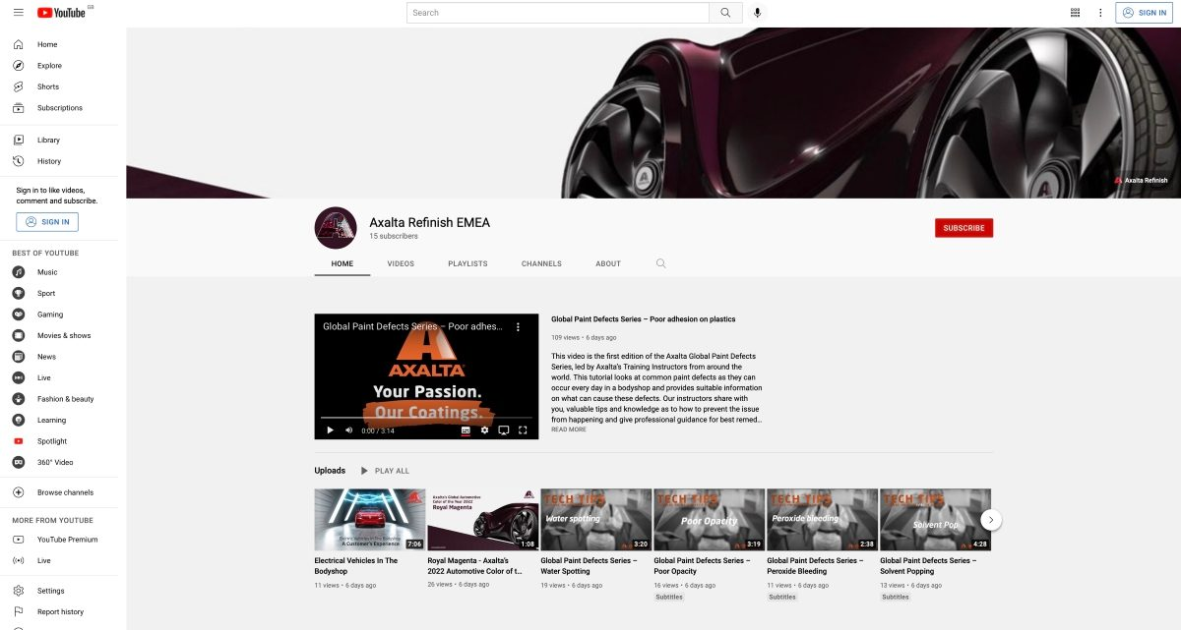Search within channel using magnifier icon

pos(660,263)
